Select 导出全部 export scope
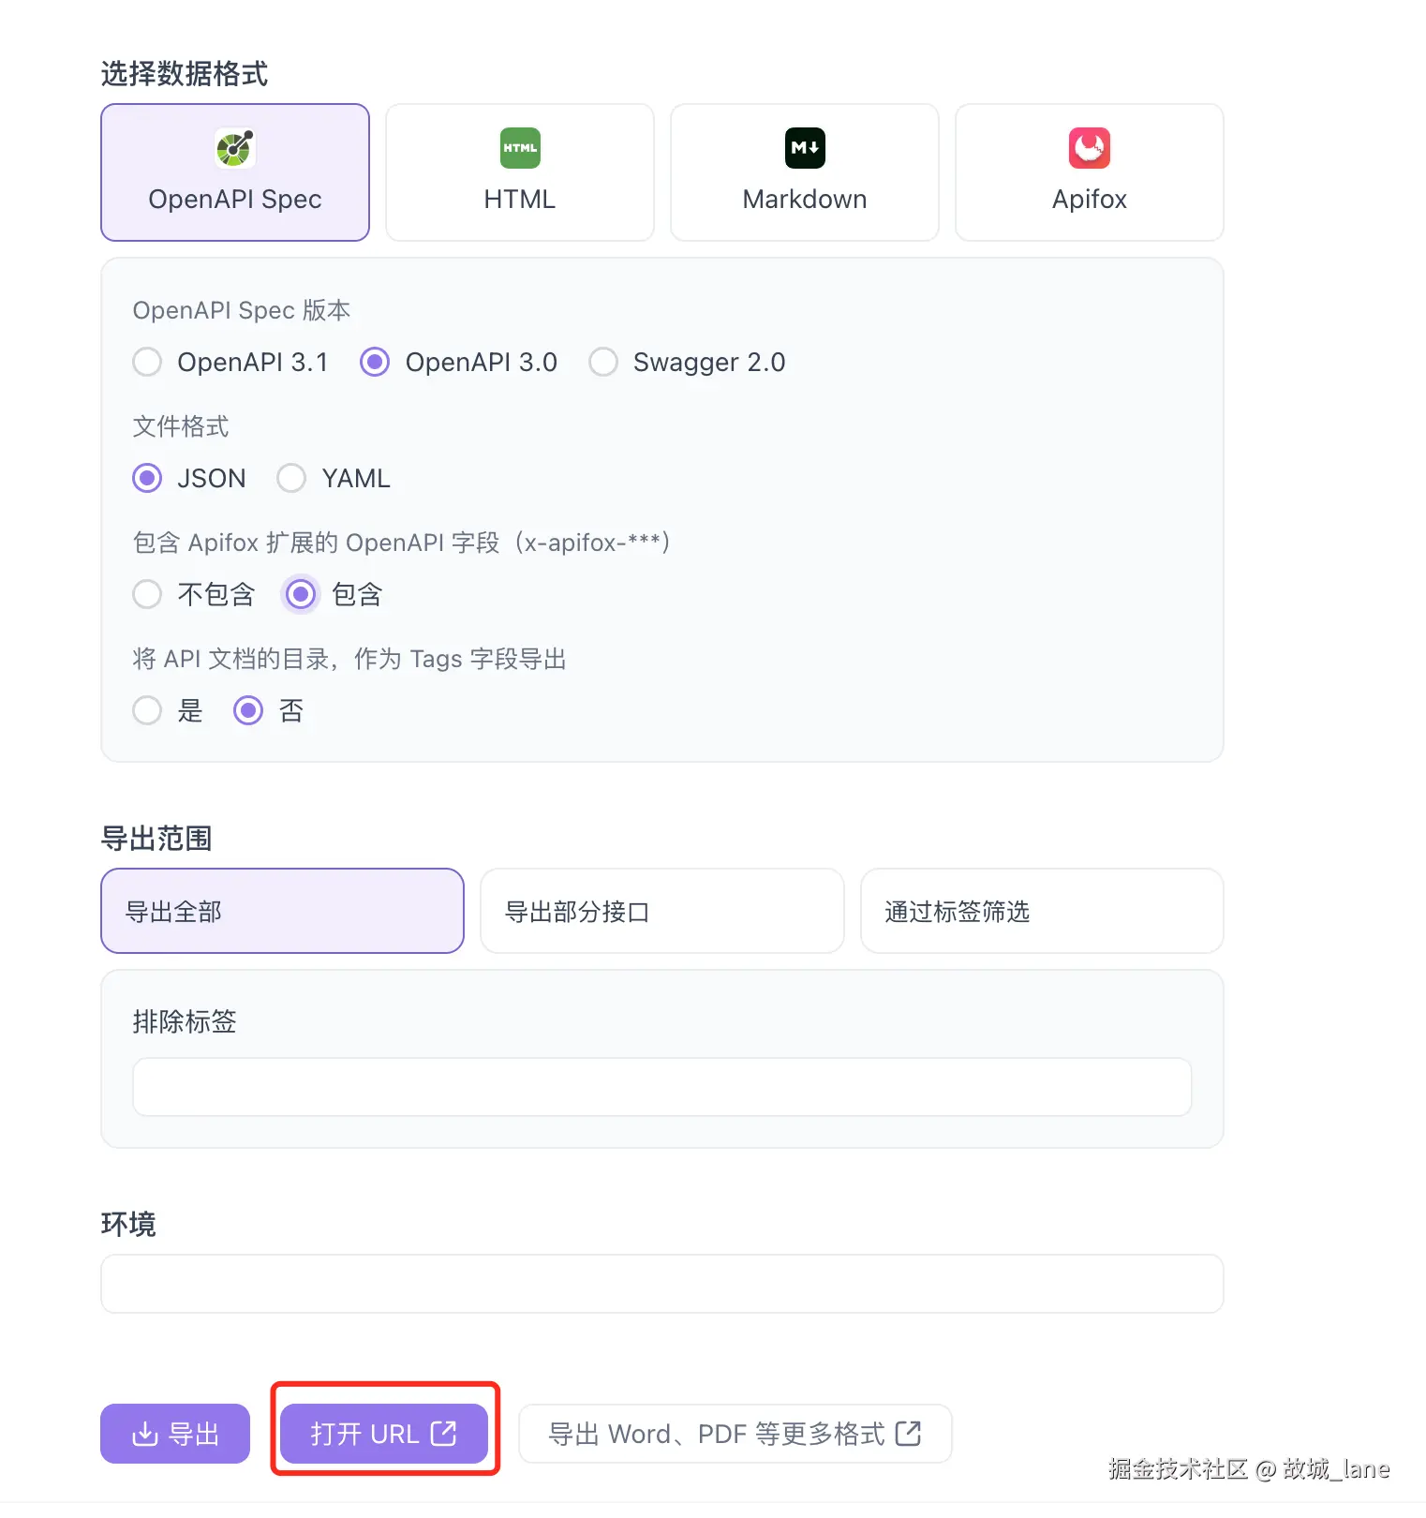The height and width of the screenshot is (1518, 1426). [x=283, y=911]
